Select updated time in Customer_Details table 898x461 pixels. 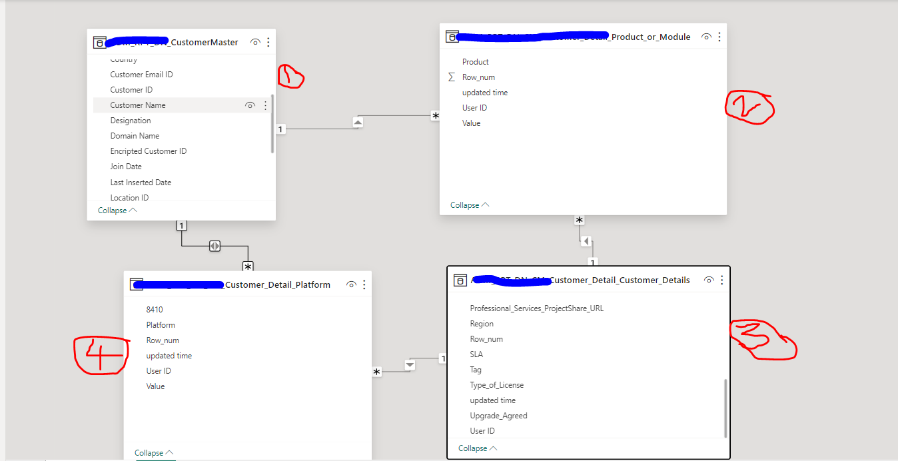(493, 400)
